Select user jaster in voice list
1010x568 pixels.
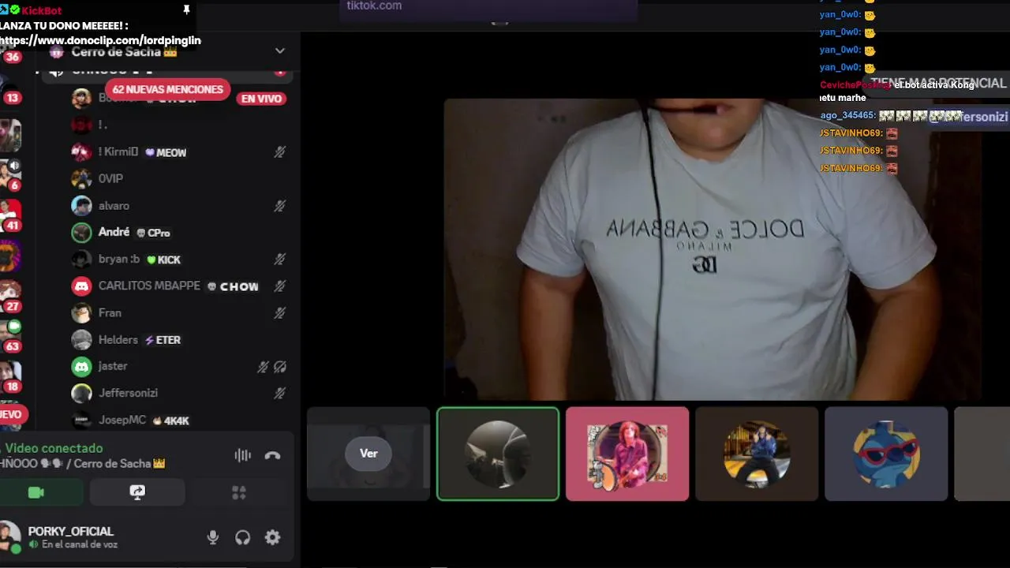[113, 366]
